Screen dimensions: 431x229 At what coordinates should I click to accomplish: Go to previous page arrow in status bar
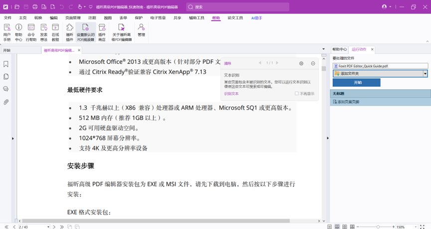pos(14,227)
